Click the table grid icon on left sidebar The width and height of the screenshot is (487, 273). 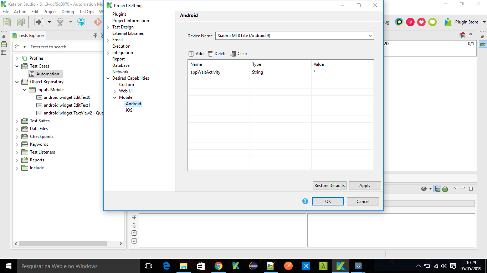tap(4, 53)
